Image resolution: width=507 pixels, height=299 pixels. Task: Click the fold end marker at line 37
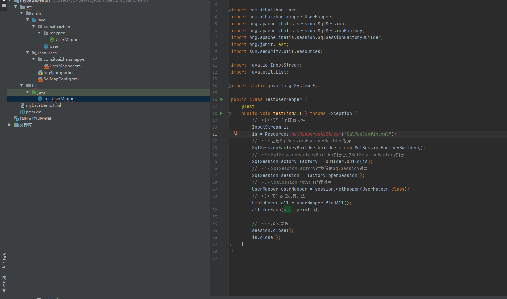229,245
